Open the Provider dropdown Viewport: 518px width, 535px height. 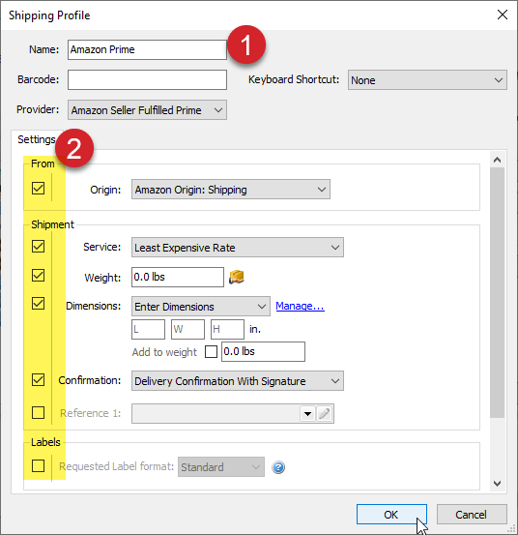pyautogui.click(x=147, y=110)
